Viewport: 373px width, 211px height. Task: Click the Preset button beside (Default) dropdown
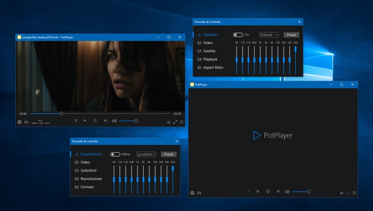pos(291,35)
